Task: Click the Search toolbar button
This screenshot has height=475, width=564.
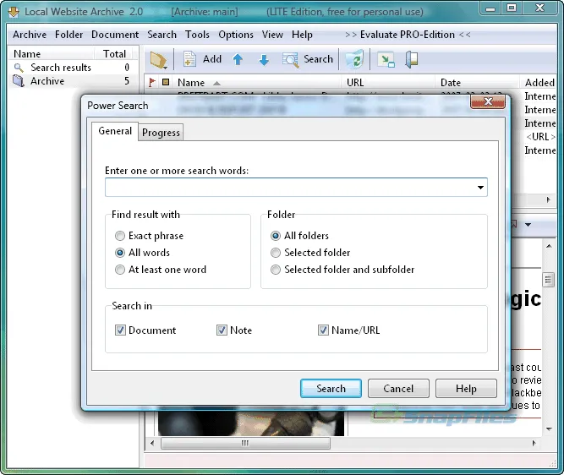Action: (308, 59)
